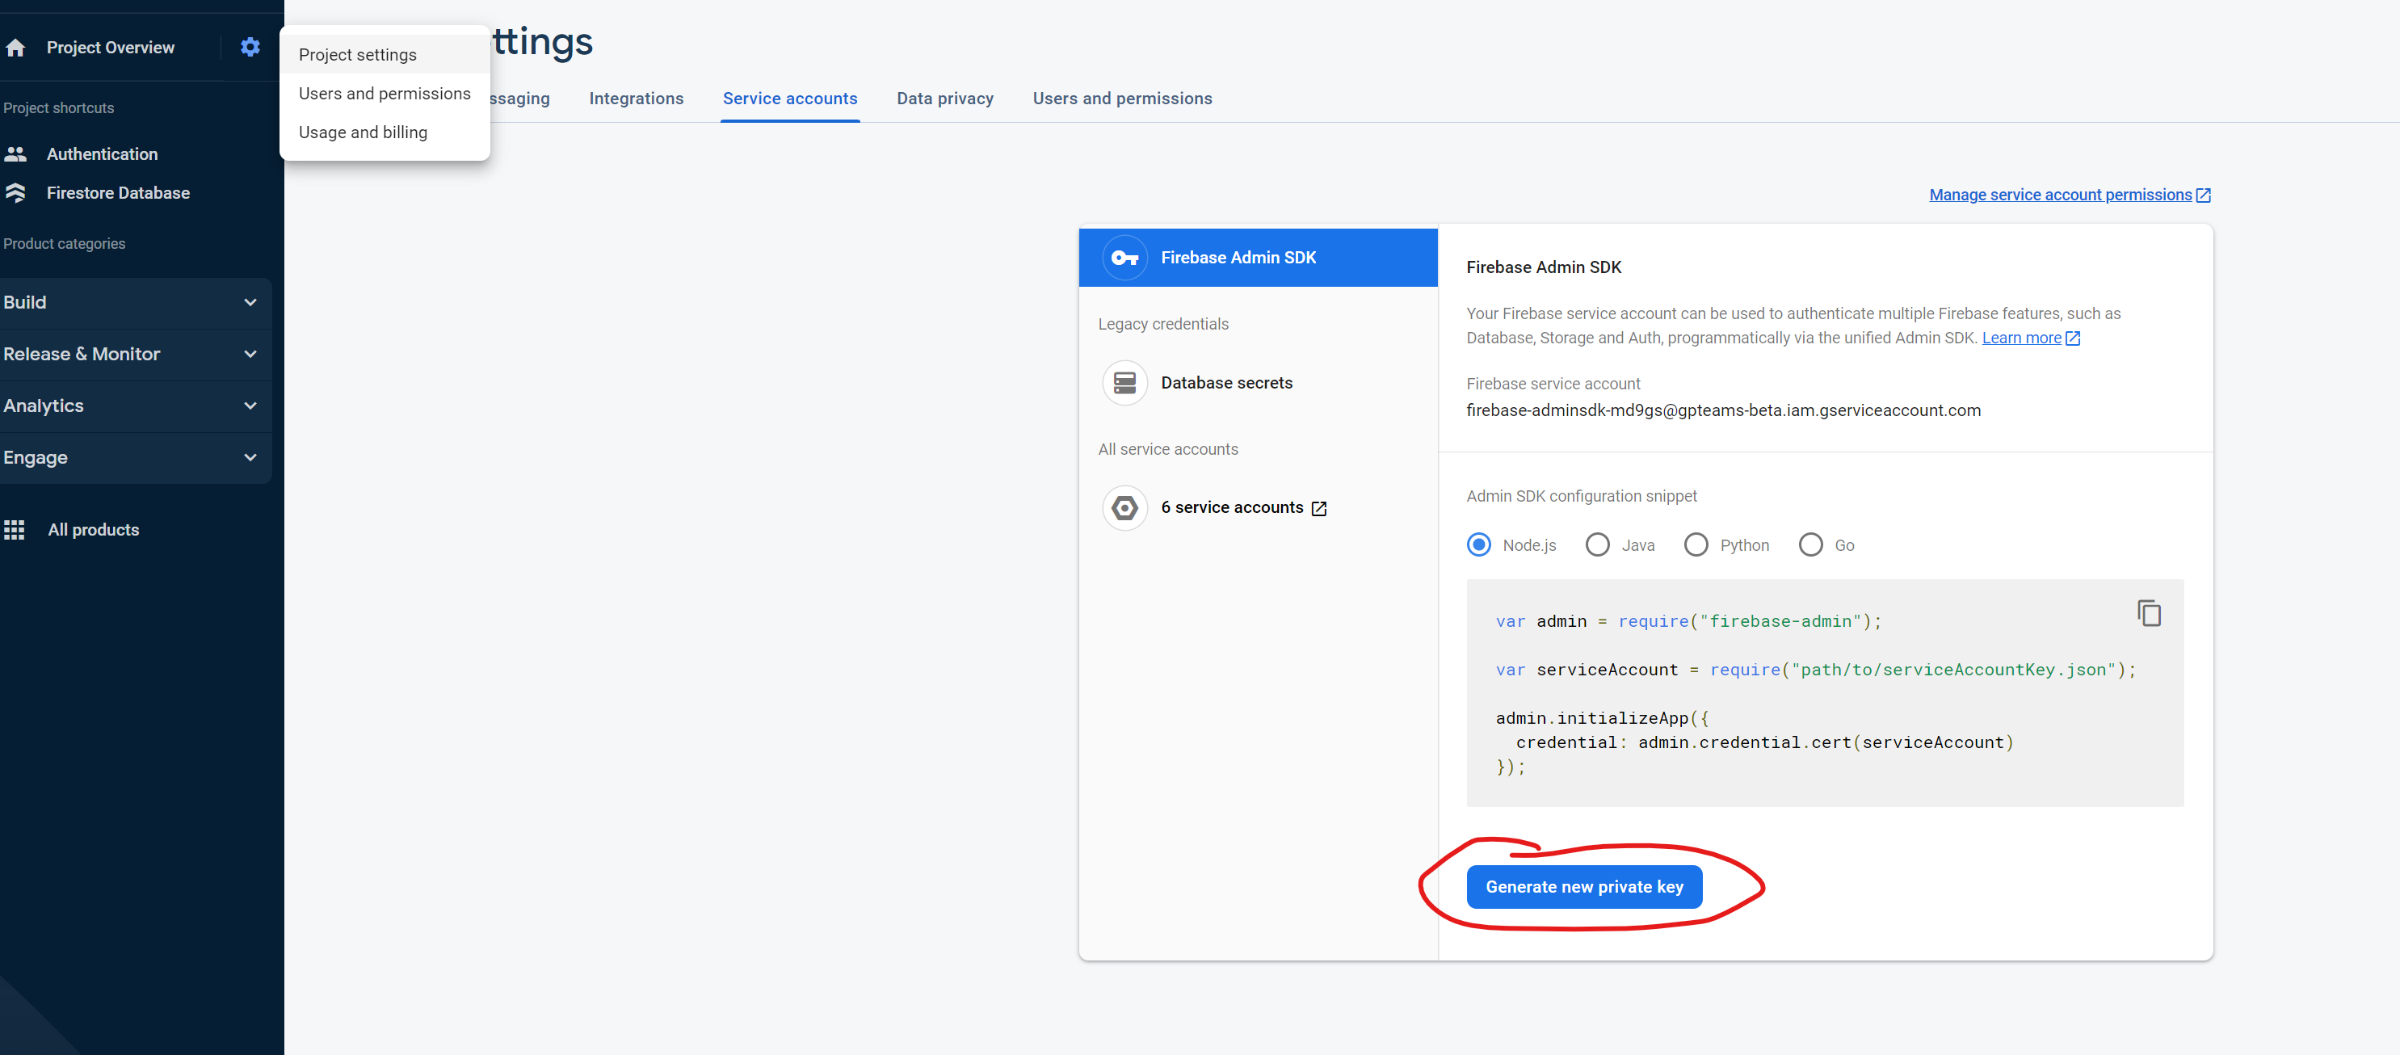Click the Database secrets server icon
The width and height of the screenshot is (2400, 1055).
pos(1124,383)
